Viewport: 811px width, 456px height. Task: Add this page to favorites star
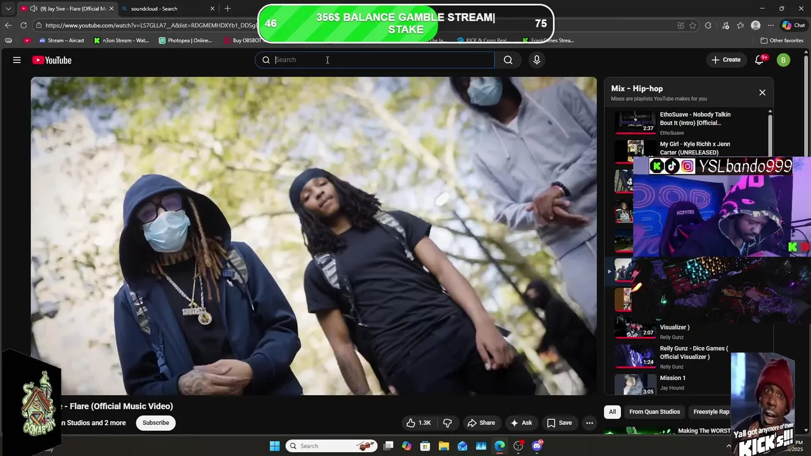[693, 25]
